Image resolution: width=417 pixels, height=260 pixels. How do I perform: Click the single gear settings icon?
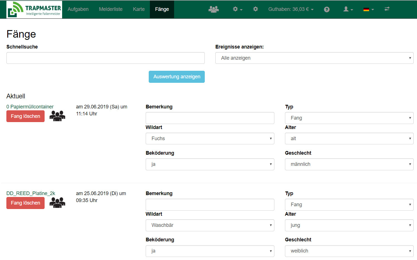[255, 9]
